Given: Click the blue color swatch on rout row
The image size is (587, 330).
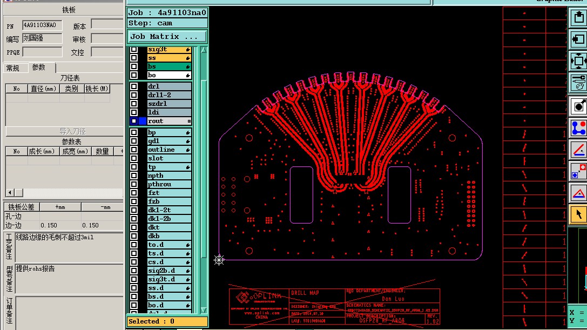Looking at the screenshot, I should [143, 121].
